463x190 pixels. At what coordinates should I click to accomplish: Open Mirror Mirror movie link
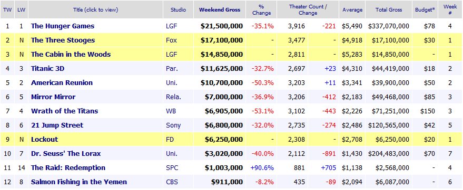pos(53,97)
